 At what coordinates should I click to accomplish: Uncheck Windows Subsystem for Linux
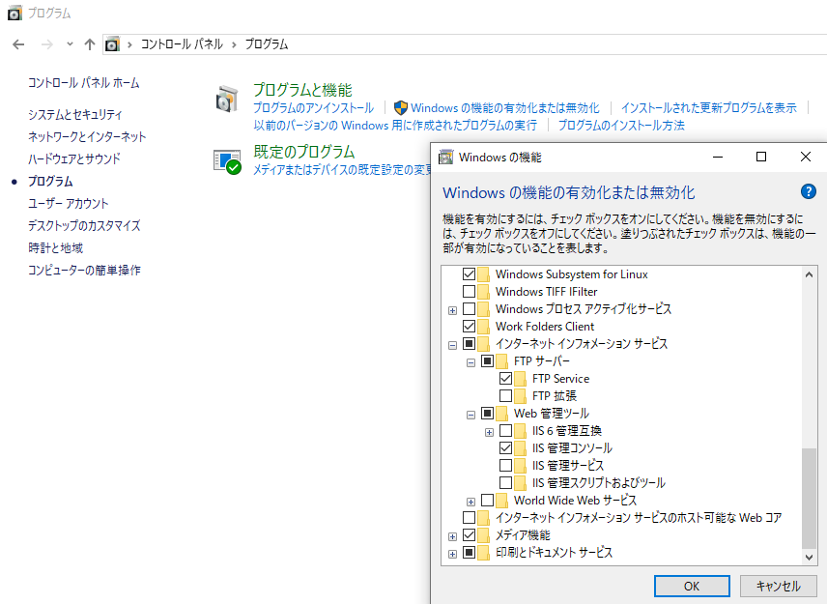point(469,274)
